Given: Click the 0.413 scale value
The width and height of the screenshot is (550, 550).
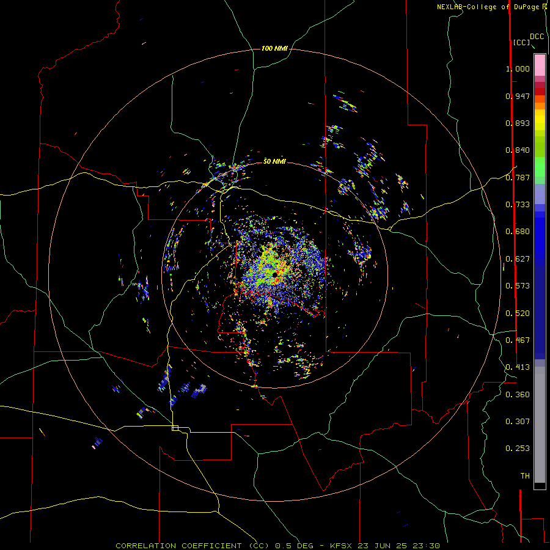Looking at the screenshot, I should coord(518,367).
